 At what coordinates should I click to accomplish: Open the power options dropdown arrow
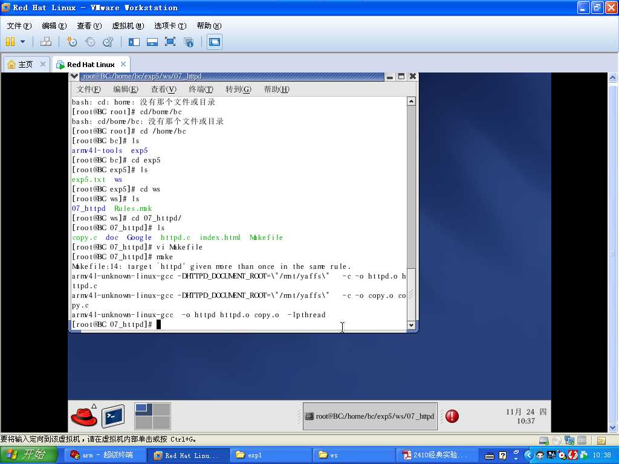point(22,42)
